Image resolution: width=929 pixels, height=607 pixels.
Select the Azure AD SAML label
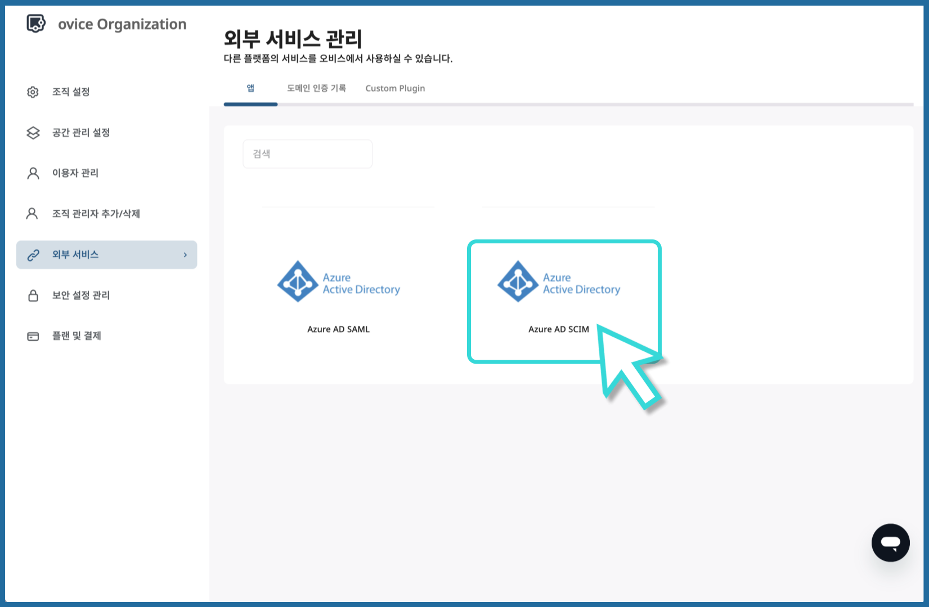pyautogui.click(x=338, y=329)
